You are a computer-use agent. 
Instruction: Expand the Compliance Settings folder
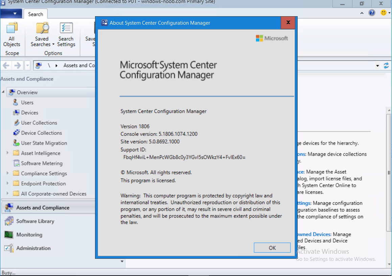point(7,173)
